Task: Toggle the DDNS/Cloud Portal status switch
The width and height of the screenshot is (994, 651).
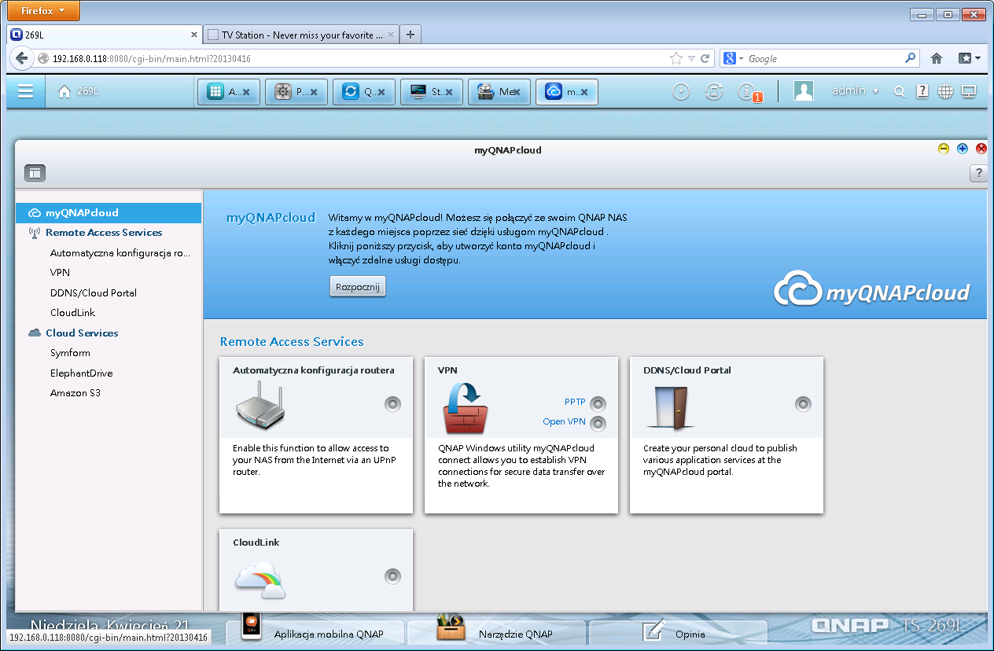Action: point(803,404)
